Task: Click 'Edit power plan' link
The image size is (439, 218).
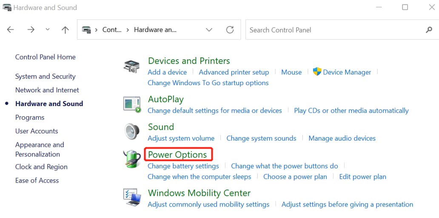Action: 362,177
